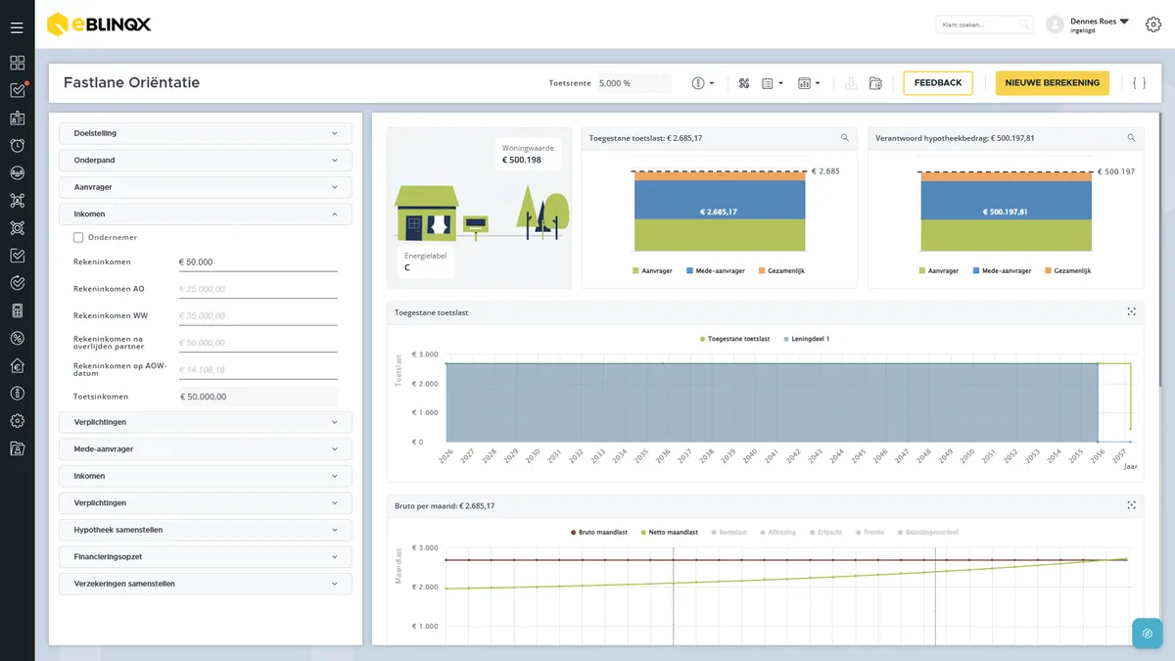
Task: Open the house with euro sign icon
Action: 17,366
